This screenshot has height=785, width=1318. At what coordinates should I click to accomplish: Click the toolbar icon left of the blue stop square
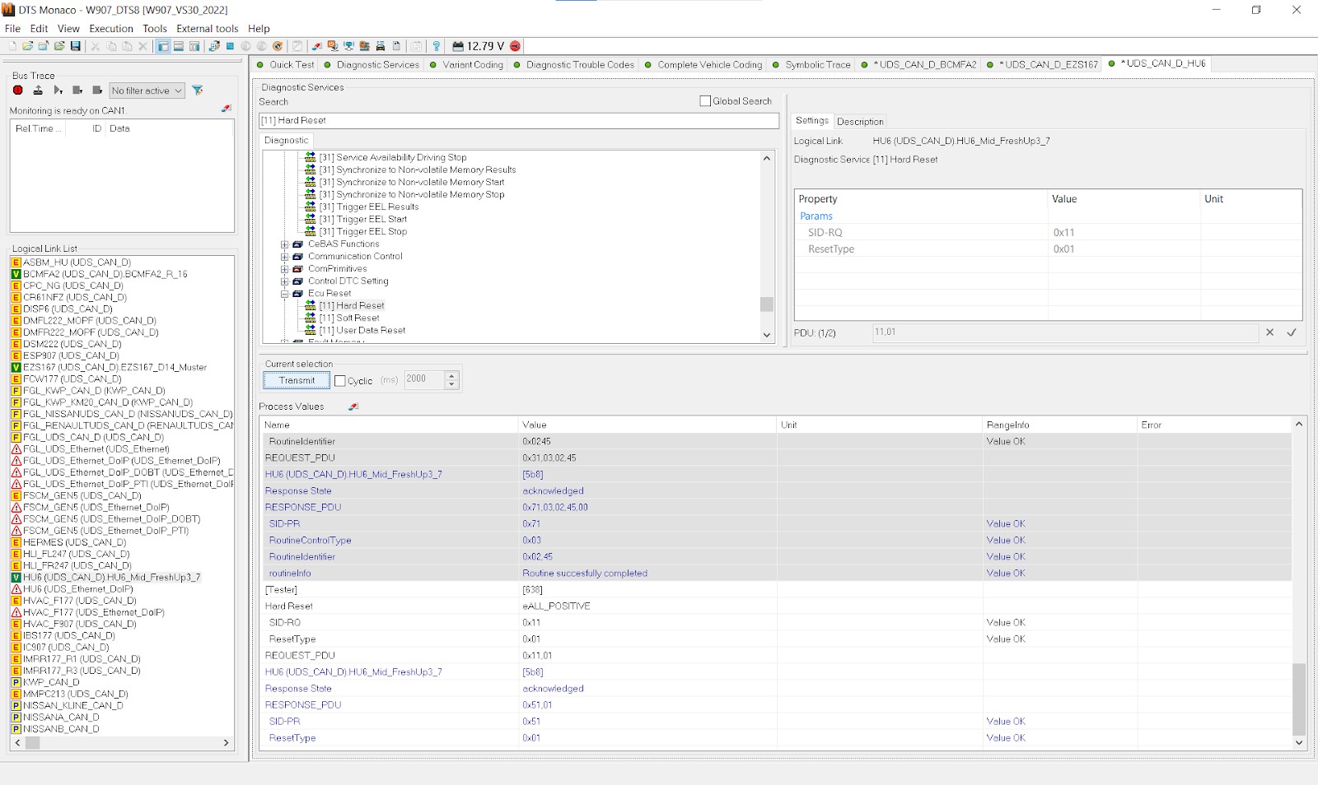coord(214,46)
